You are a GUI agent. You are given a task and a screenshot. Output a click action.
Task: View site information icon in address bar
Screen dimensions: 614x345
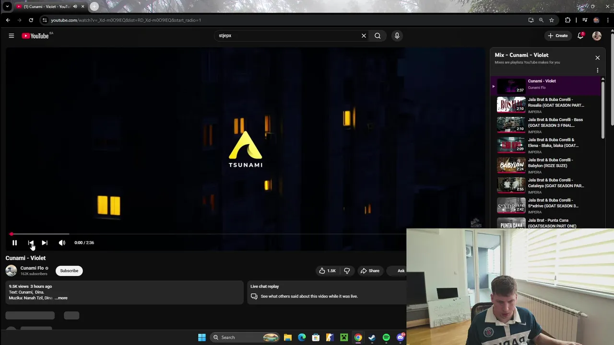pos(45,20)
